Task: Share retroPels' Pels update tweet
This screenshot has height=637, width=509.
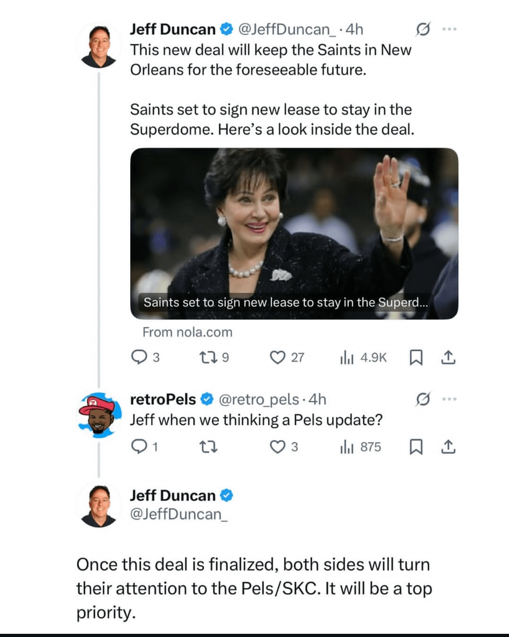Action: click(x=448, y=447)
